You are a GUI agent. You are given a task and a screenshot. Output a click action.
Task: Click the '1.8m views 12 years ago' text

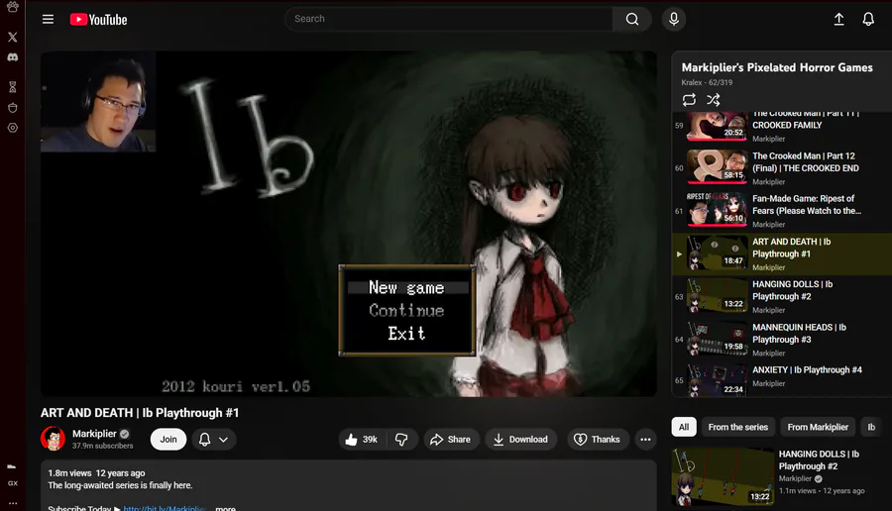pyautogui.click(x=96, y=473)
